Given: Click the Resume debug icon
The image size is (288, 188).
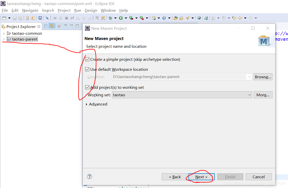Looking at the screenshot, I should click(55, 18).
